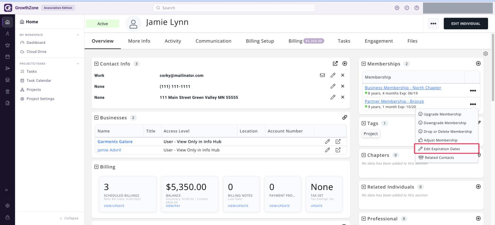495x225 pixels.
Task: Add a new membership with plus icon
Action: [x=478, y=64]
